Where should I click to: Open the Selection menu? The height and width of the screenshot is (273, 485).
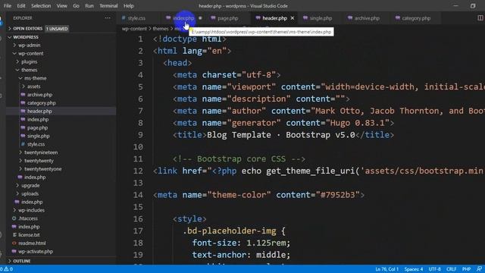pyautogui.click(x=41, y=6)
